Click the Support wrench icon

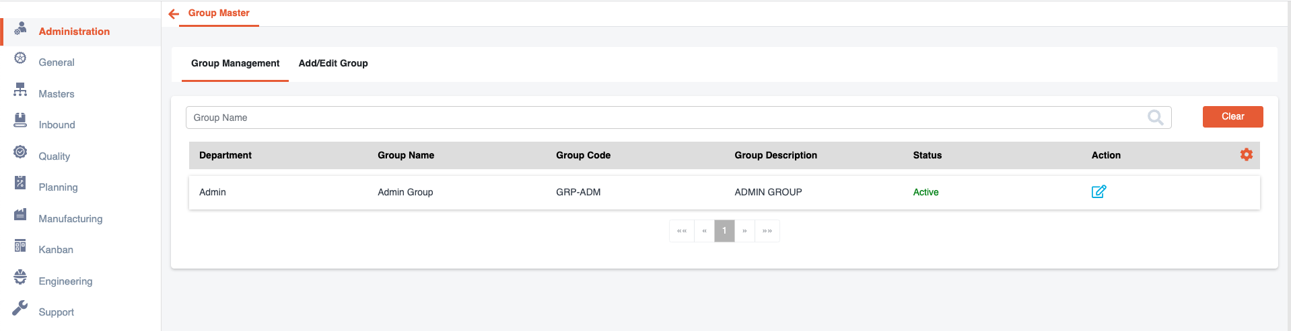click(20, 308)
